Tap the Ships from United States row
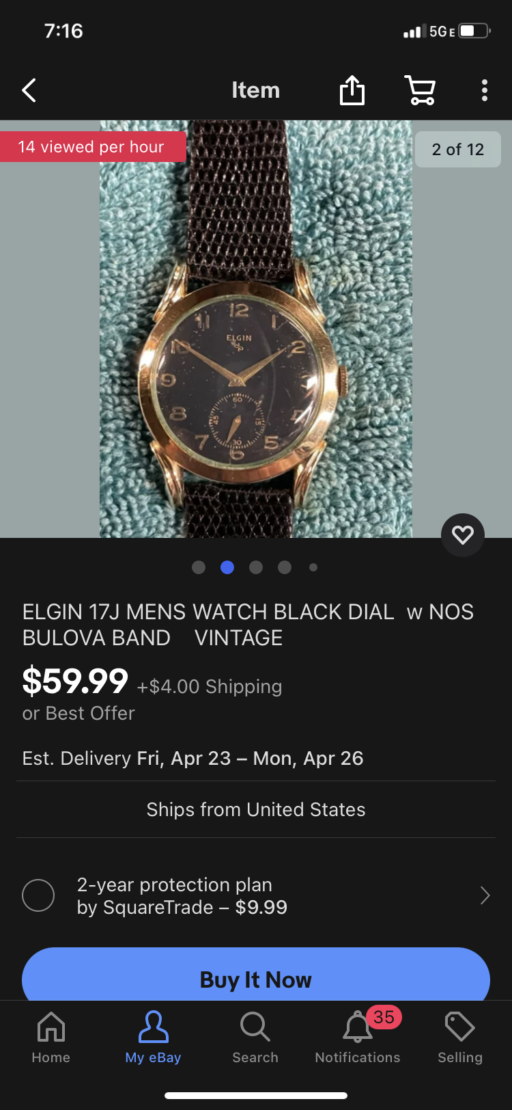The image size is (512, 1110). [256, 809]
